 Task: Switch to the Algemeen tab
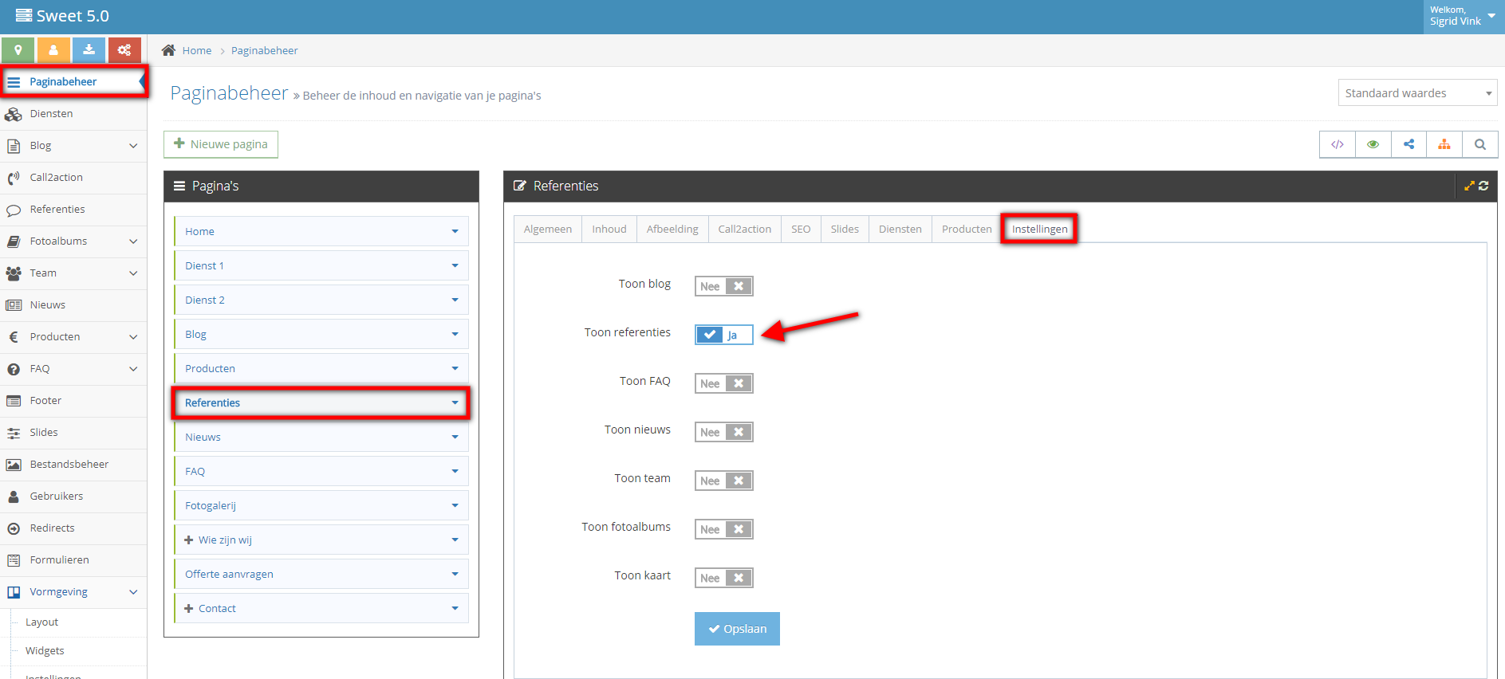click(548, 229)
